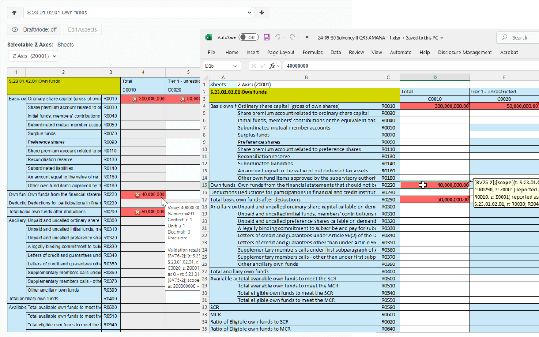Click the Select All corner in Excel
Screen dimensions: 539x337
205,77
